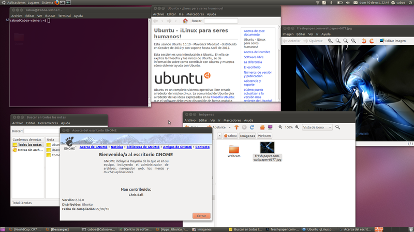The width and height of the screenshot is (414, 232).
Task: Click the terminal window vertical scrollbar
Action: pos(150,62)
